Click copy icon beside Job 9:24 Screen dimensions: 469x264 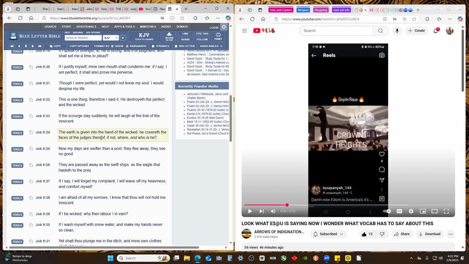31,132
